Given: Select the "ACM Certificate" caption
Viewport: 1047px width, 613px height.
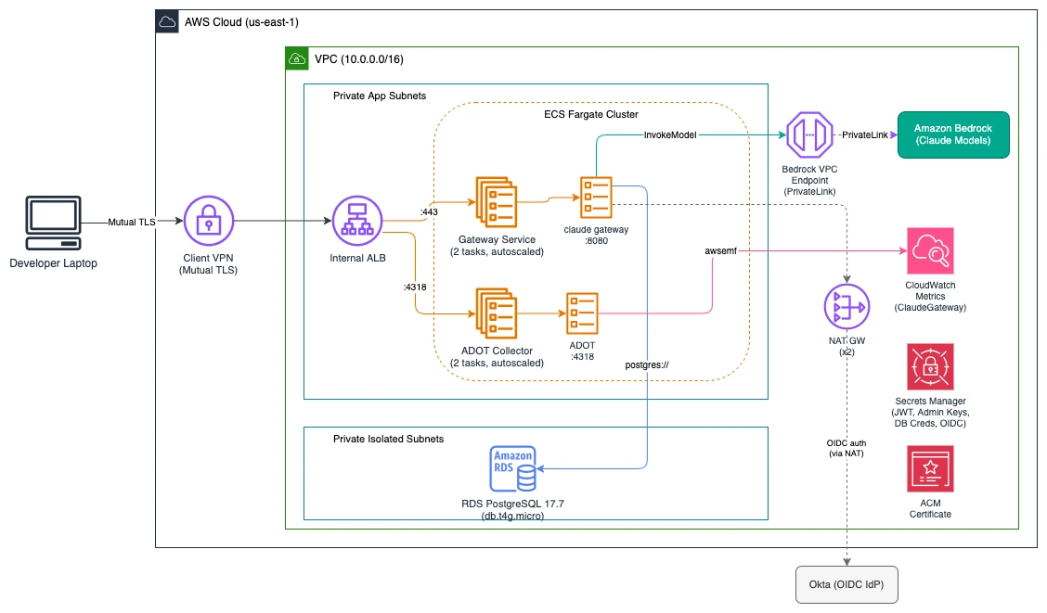Looking at the screenshot, I should [x=930, y=508].
